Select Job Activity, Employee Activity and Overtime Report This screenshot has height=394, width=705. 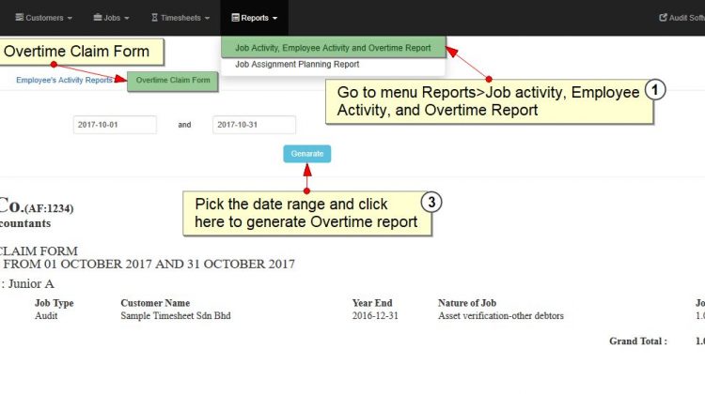(333, 48)
